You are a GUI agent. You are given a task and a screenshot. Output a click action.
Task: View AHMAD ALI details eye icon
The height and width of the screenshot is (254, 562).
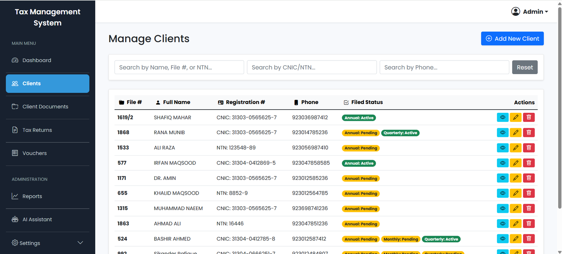pos(503,223)
